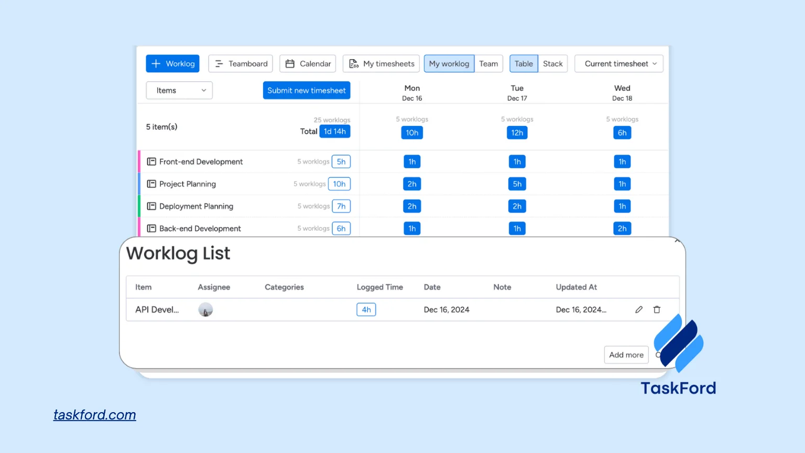
Task: Click the taskford.com link
Action: coord(95,415)
